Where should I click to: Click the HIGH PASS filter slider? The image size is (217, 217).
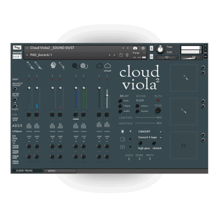[x=145, y=123]
